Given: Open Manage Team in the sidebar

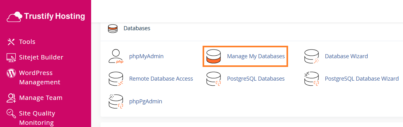Looking at the screenshot, I should point(41,98).
